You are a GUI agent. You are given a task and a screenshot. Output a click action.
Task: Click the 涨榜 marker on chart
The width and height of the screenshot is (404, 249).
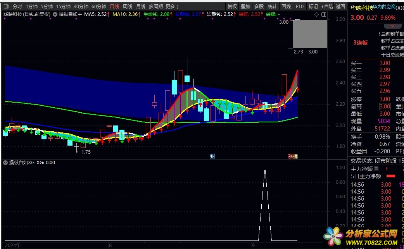(x=293, y=156)
